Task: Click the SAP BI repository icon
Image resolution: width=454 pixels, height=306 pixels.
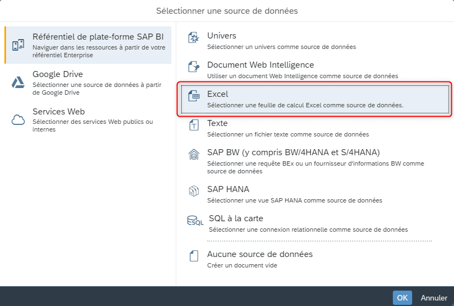Action: [x=18, y=45]
